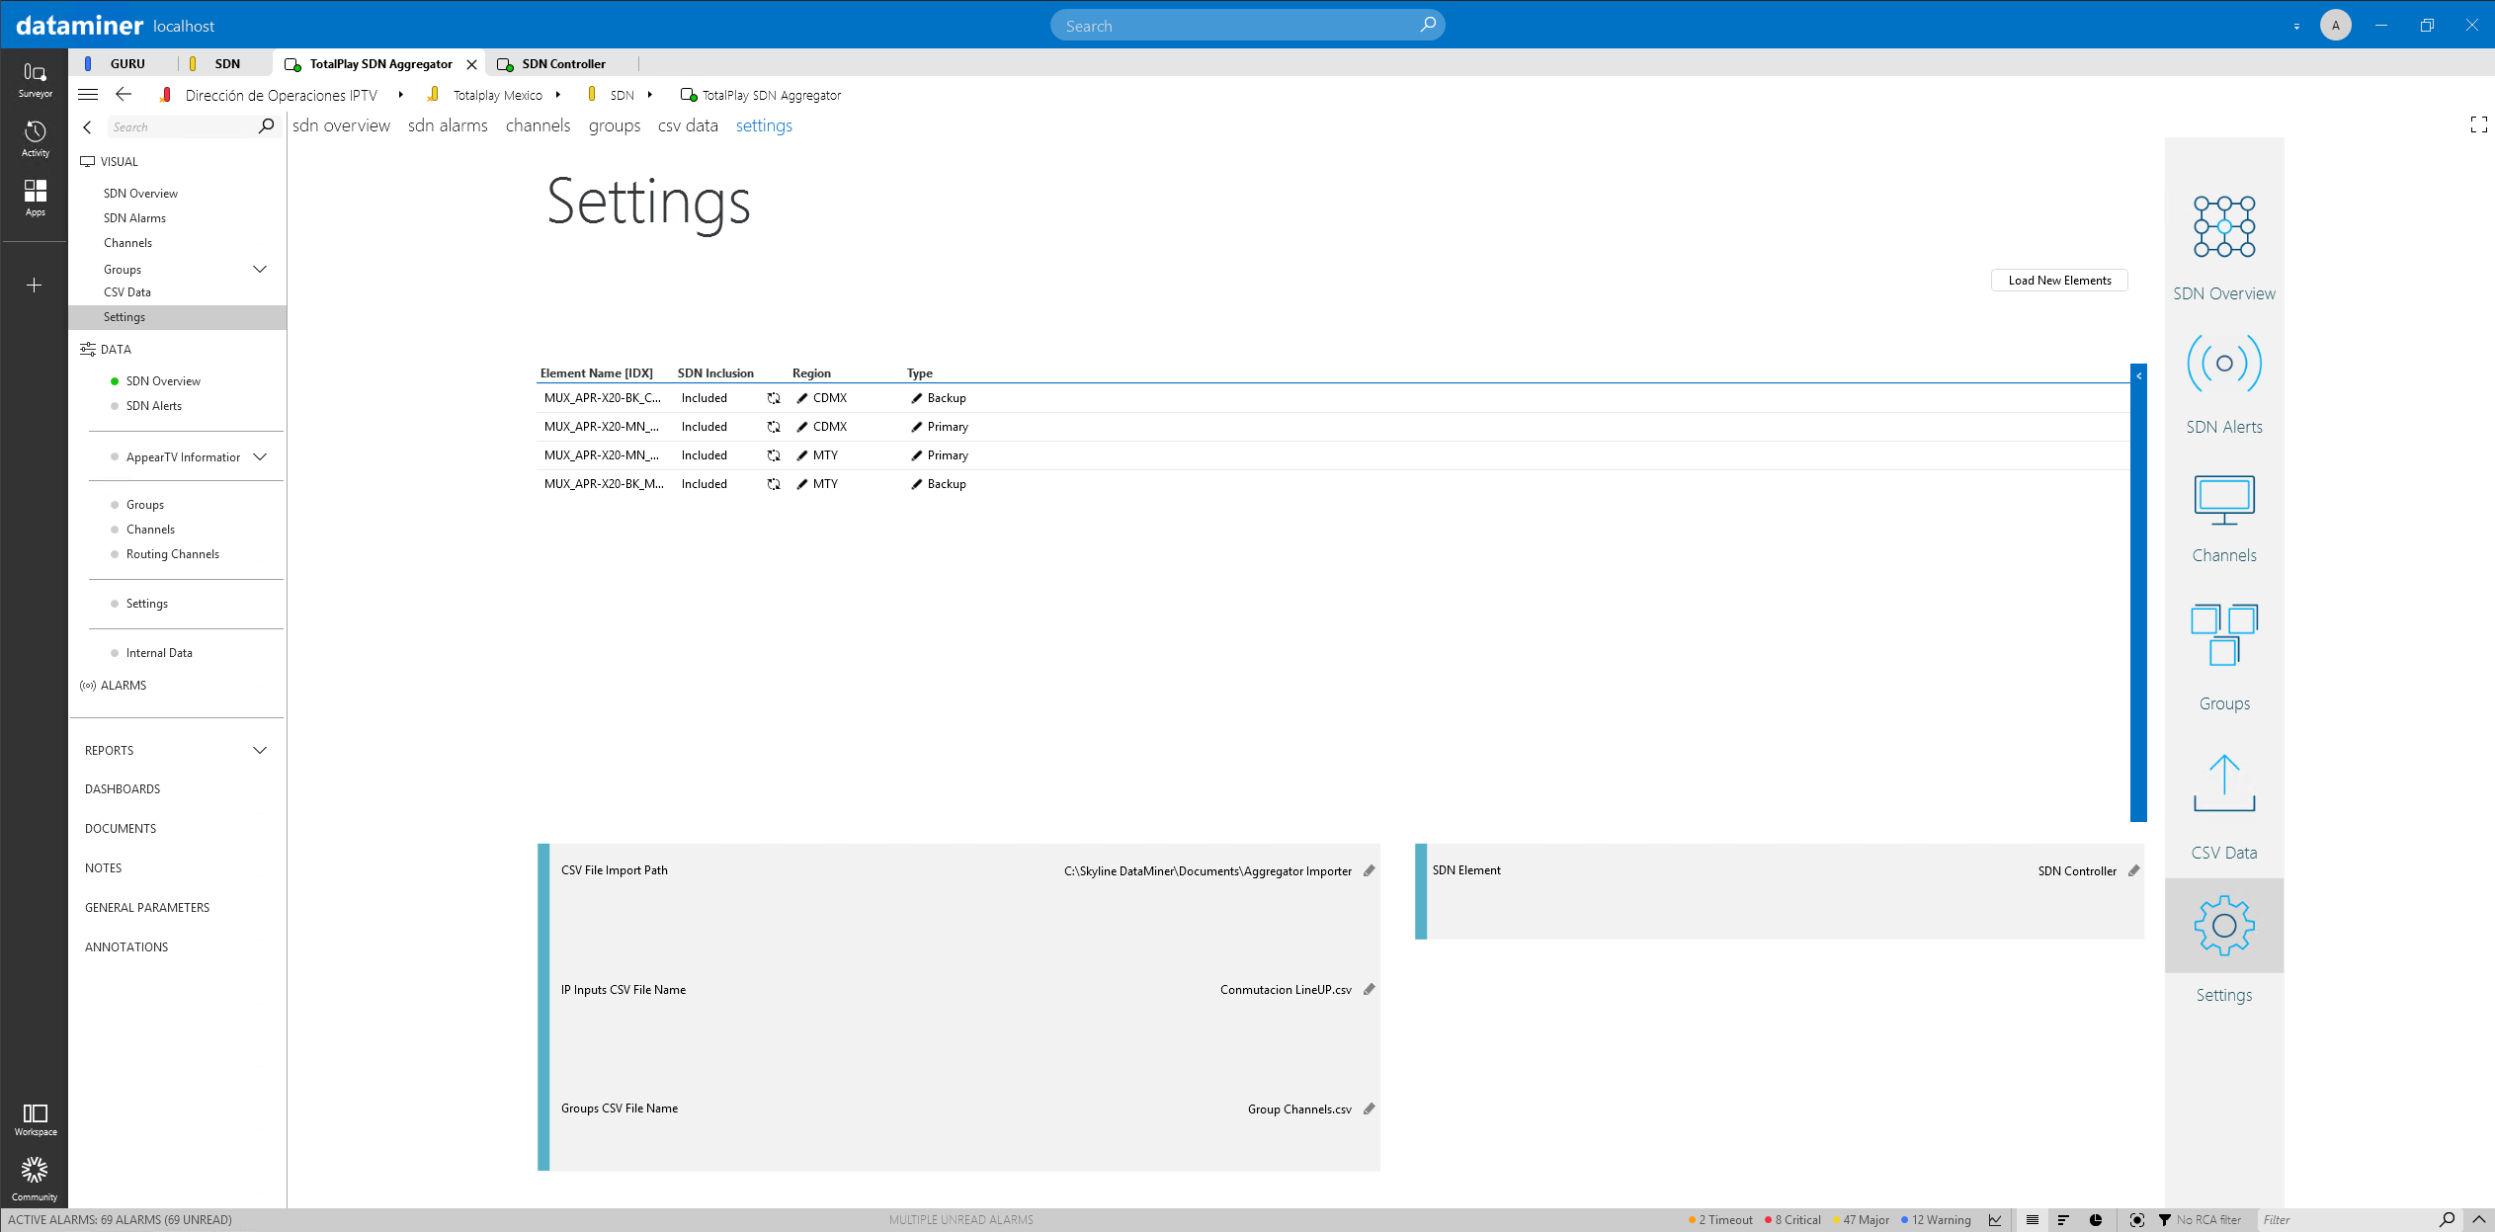The width and height of the screenshot is (2495, 1232).
Task: Click the magnifier icon in top search bar
Action: [x=1428, y=25]
